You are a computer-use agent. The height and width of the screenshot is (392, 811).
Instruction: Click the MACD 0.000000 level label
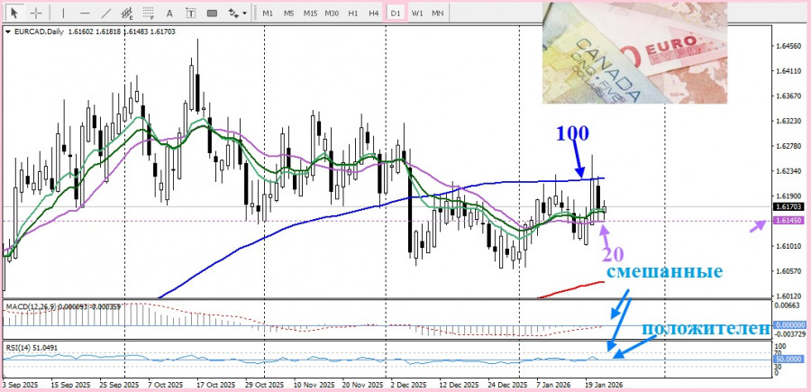(x=788, y=325)
